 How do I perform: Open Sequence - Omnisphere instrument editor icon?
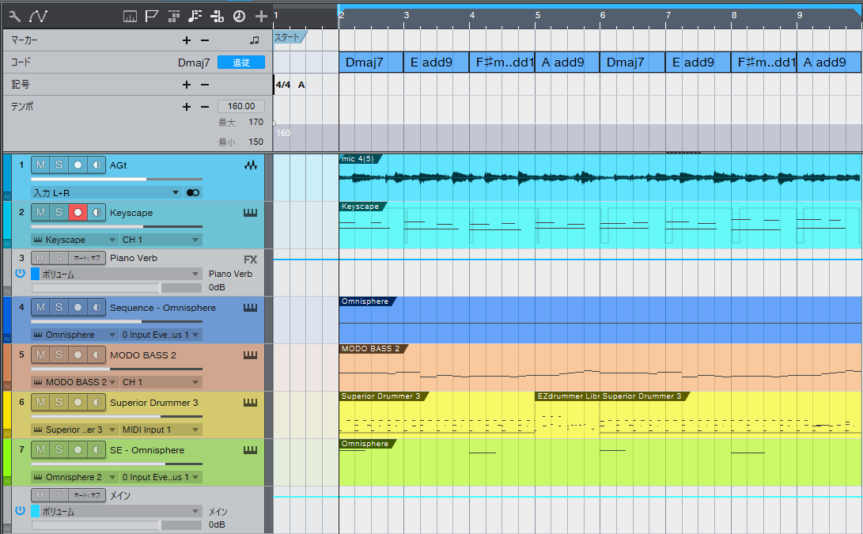pyautogui.click(x=251, y=308)
